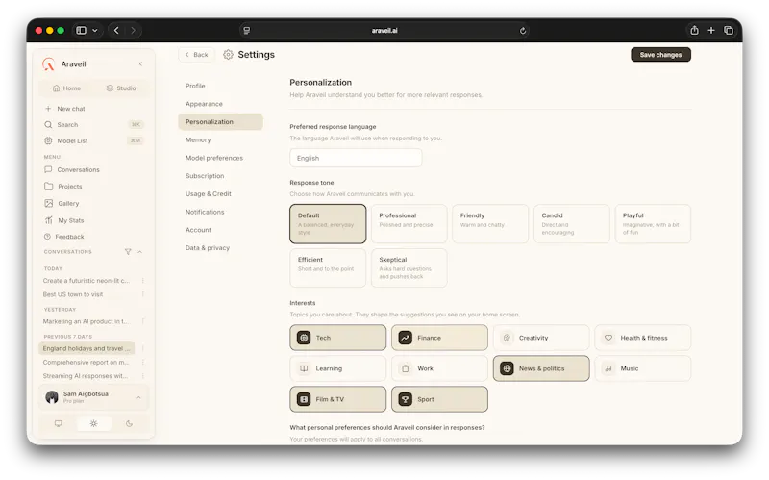
Task: Toggle the Finance interest
Action: coord(439,338)
